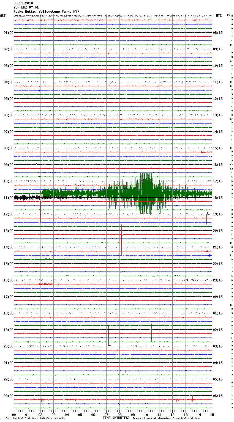Viewport: 234px width, 422px height.
Task: Click the 03:15 UTC time label
Action: coord(218,346)
